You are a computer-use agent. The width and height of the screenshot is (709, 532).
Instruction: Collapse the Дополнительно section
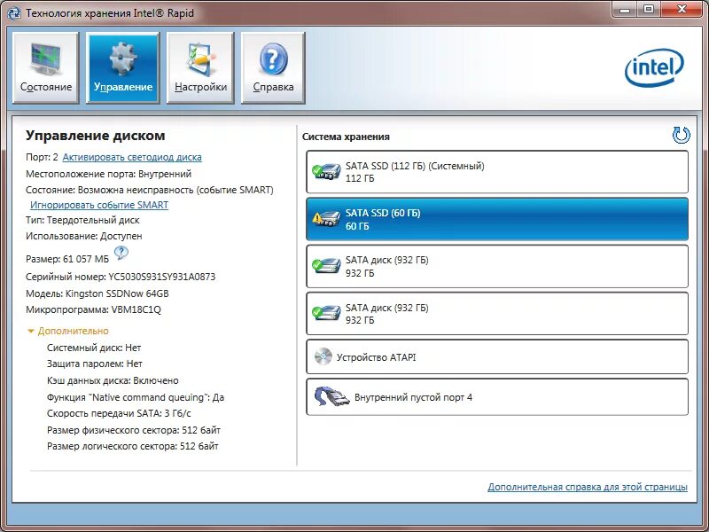[x=68, y=331]
